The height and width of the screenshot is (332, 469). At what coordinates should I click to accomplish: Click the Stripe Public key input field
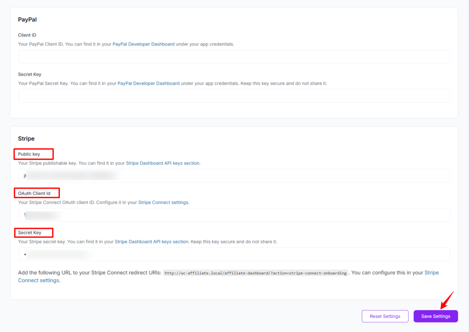[x=234, y=176]
